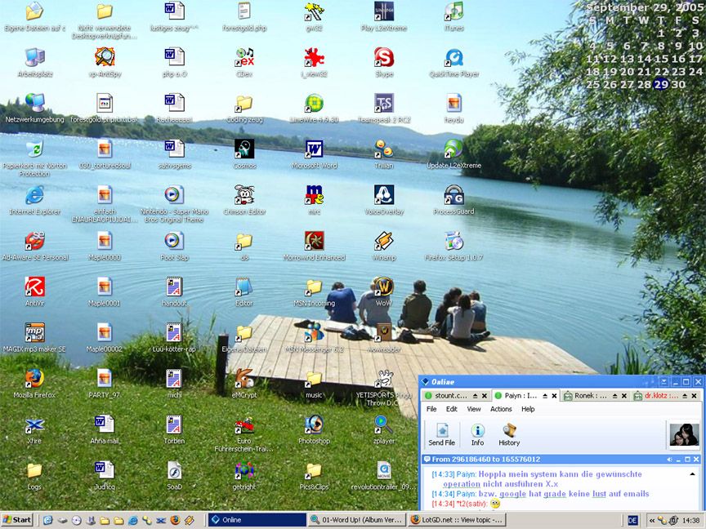The height and width of the screenshot is (529, 706).
Task: Open the File menu in chat window
Action: [431, 409]
